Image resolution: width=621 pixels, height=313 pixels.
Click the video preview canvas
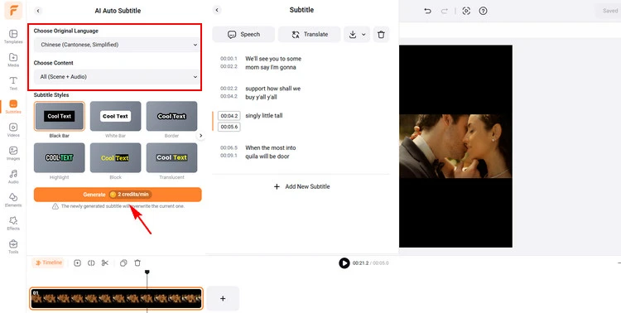(455, 147)
